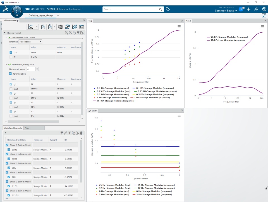Click the gray material sphere icon

pyautogui.click(x=61, y=27)
